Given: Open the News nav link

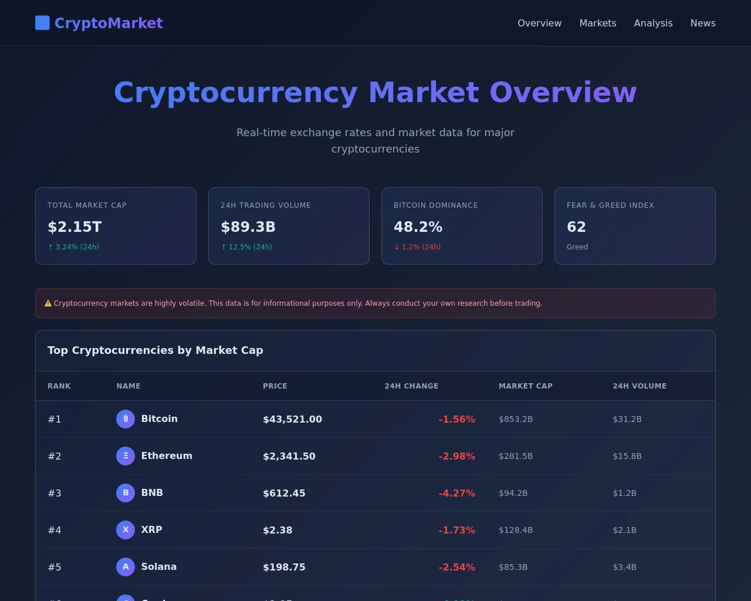Looking at the screenshot, I should [x=703, y=23].
